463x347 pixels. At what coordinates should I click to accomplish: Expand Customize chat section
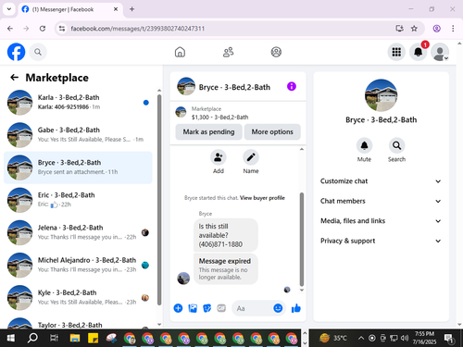click(381, 181)
